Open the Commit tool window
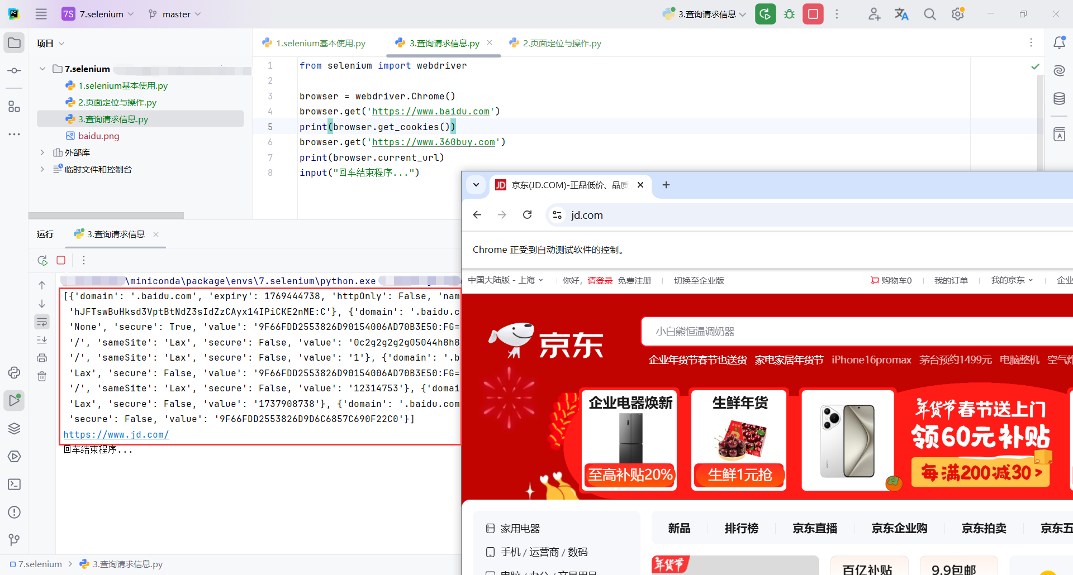Viewport: 1073px width, 575px height. [x=15, y=71]
